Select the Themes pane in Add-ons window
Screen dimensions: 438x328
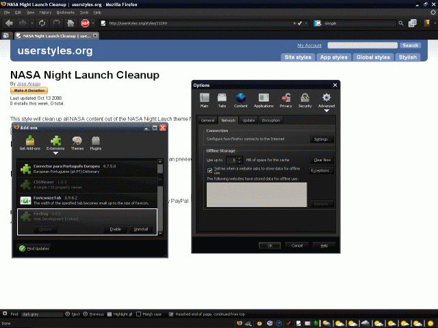[x=77, y=143]
